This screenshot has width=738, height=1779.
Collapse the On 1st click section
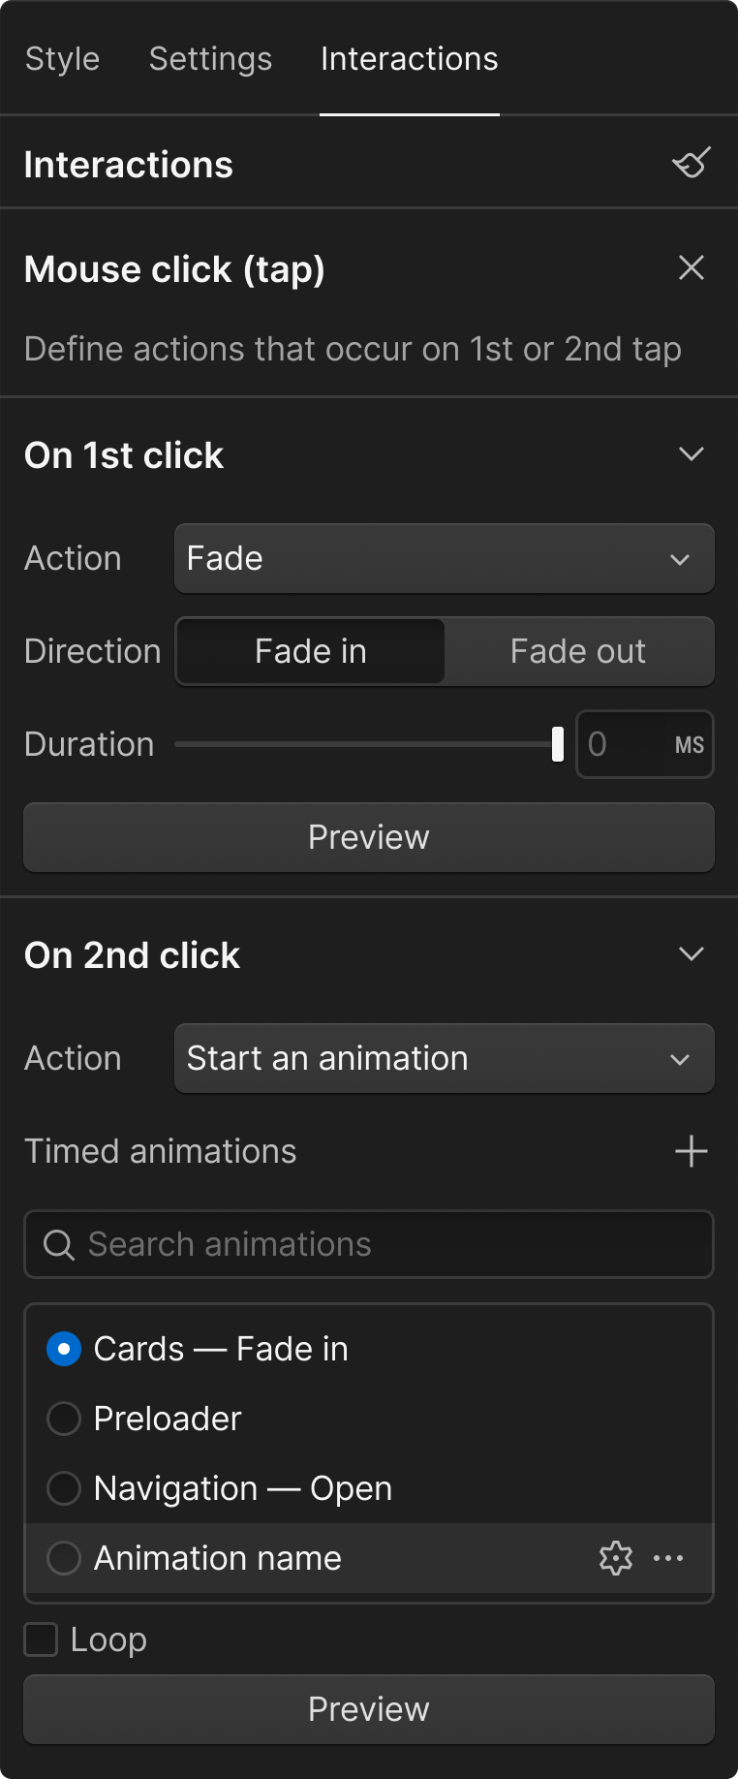click(692, 453)
